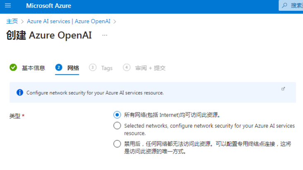Click the green checkmark step icon
The width and height of the screenshot is (303, 170).
coord(13,67)
